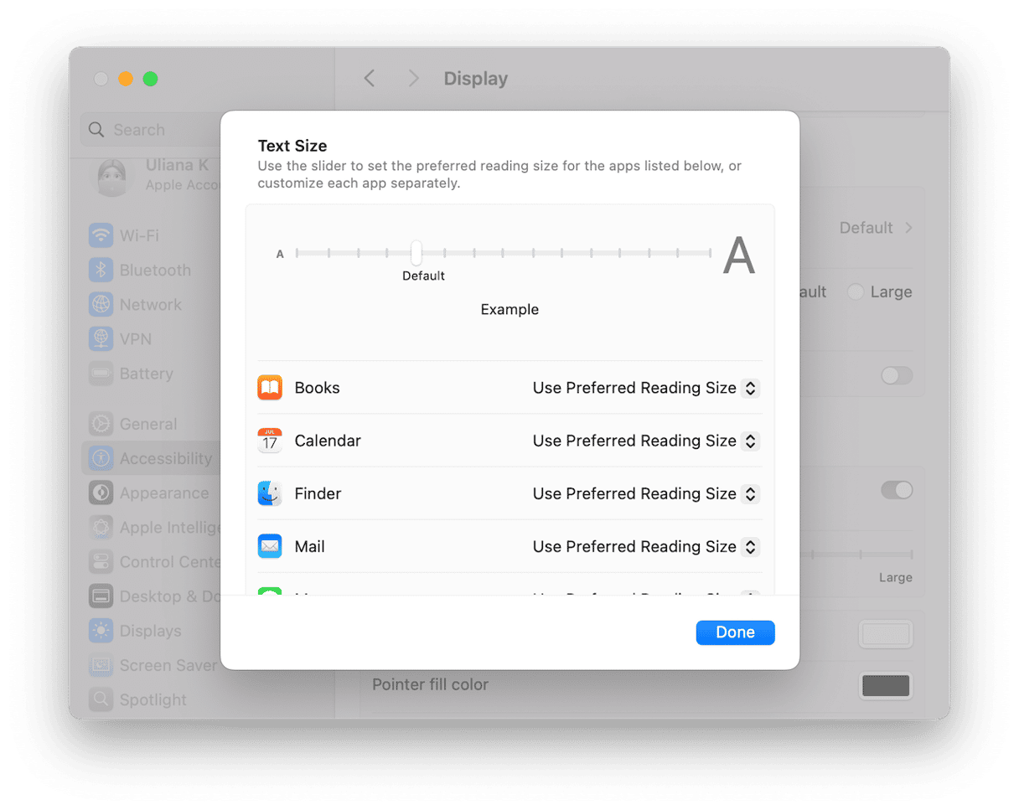Open Pointer fill color swatch

click(886, 686)
